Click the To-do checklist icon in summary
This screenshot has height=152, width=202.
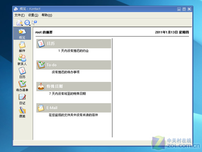point(41,65)
